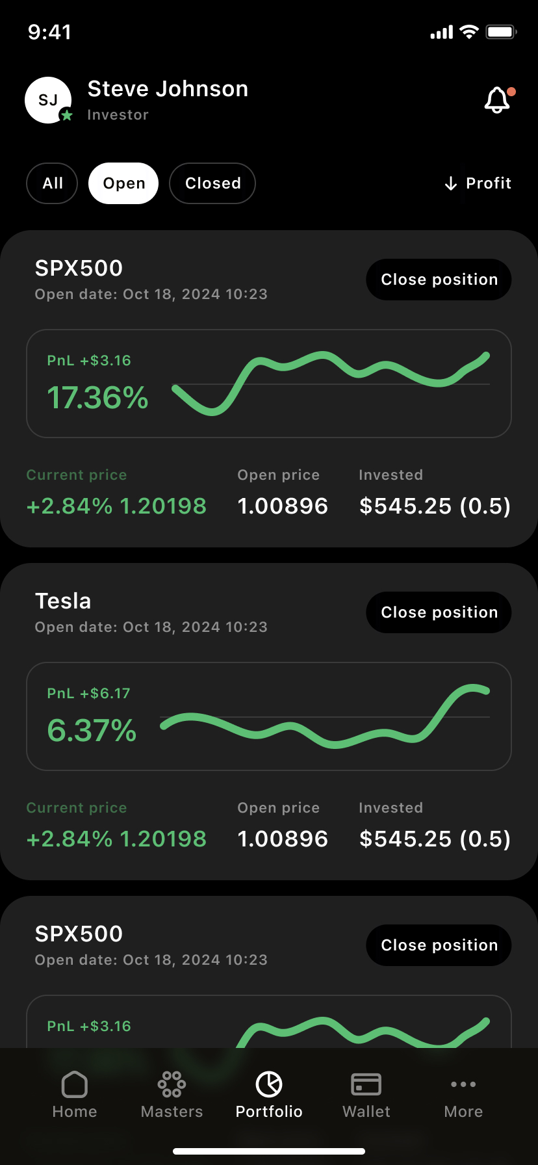Select the Portfolio pie chart icon
The width and height of the screenshot is (538, 1165).
(269, 1084)
